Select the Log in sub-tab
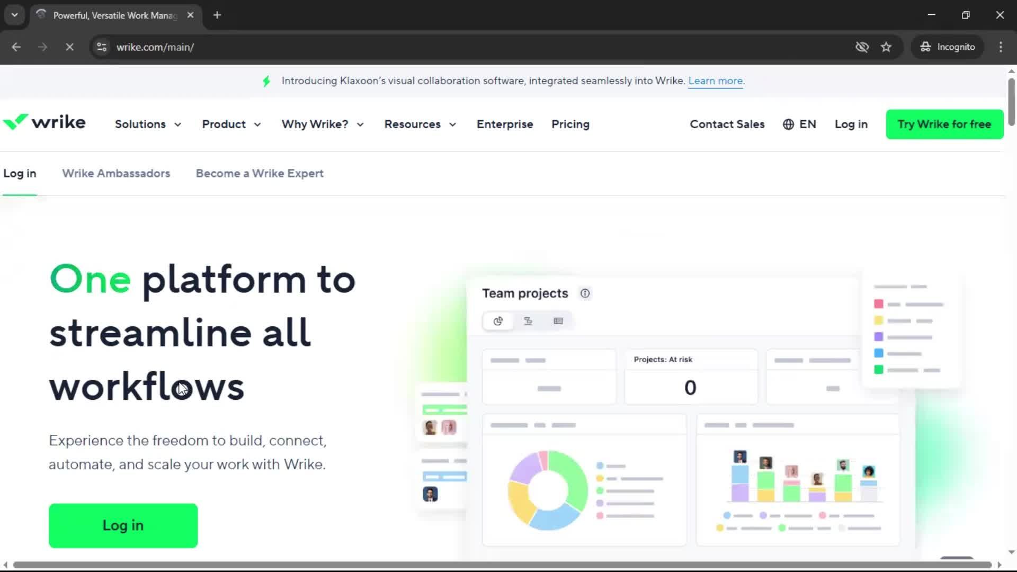The width and height of the screenshot is (1017, 572). (20, 174)
